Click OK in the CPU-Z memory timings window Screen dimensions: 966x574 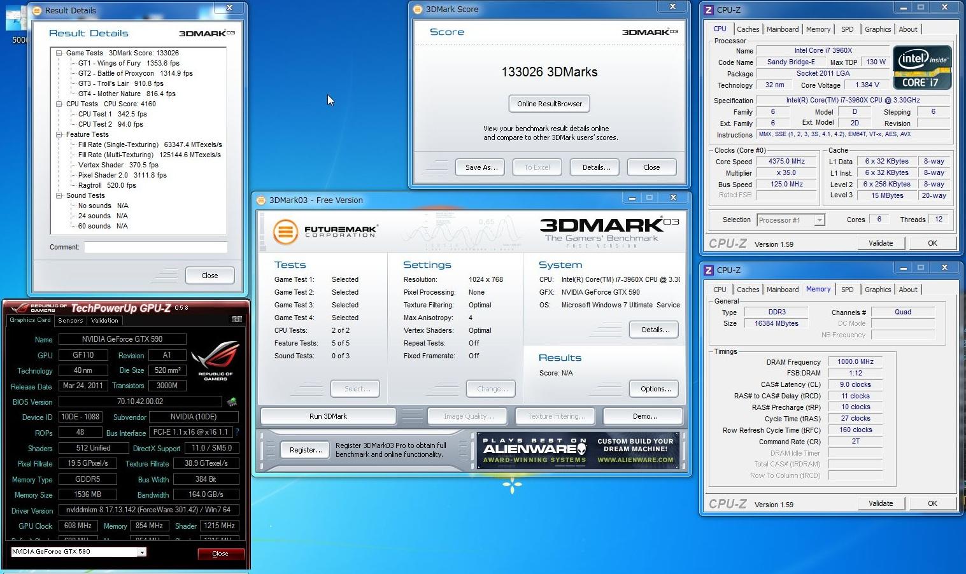coord(932,503)
